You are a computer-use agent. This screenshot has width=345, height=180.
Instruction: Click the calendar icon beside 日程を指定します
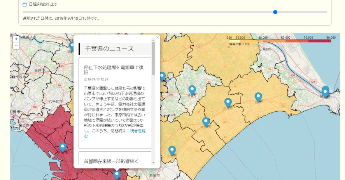(25, 5)
